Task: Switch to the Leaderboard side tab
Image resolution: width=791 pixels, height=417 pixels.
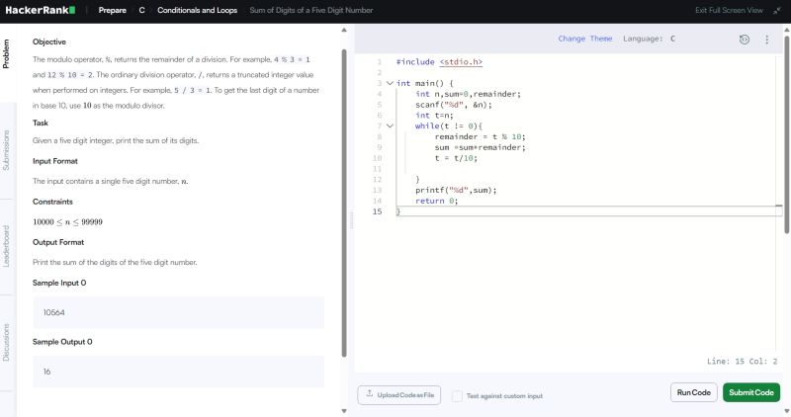Action: pyautogui.click(x=6, y=247)
